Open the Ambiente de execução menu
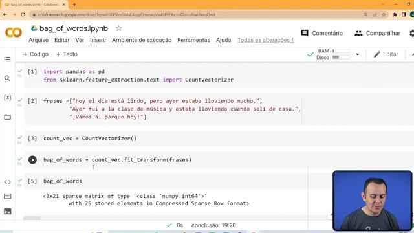Viewport: 414px width, 233px height. (142, 40)
